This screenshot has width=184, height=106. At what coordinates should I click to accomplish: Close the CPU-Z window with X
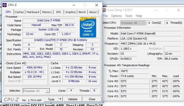(x=97, y=5)
